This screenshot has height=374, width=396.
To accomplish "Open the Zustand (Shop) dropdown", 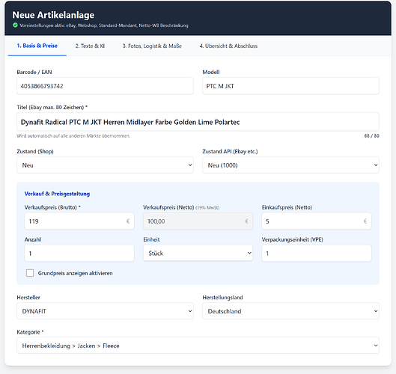I will click(105, 165).
